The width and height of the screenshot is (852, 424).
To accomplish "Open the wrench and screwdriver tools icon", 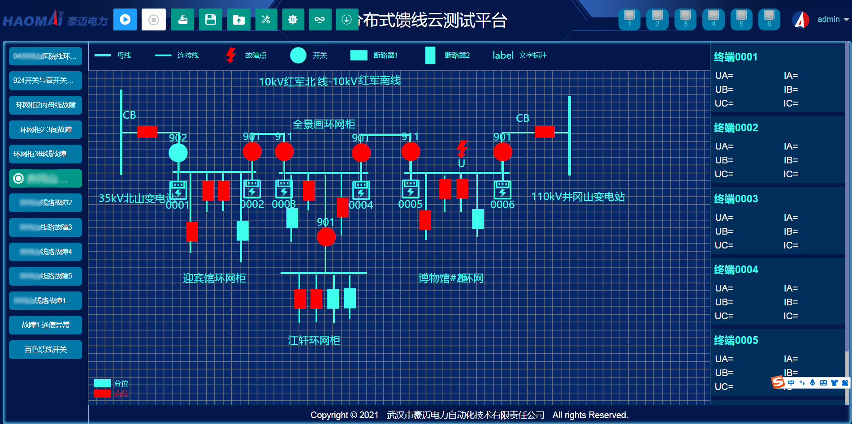I will point(266,20).
